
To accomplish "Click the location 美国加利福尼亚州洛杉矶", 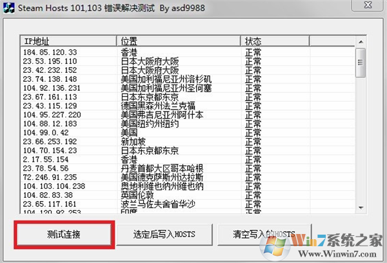I will (166, 79).
